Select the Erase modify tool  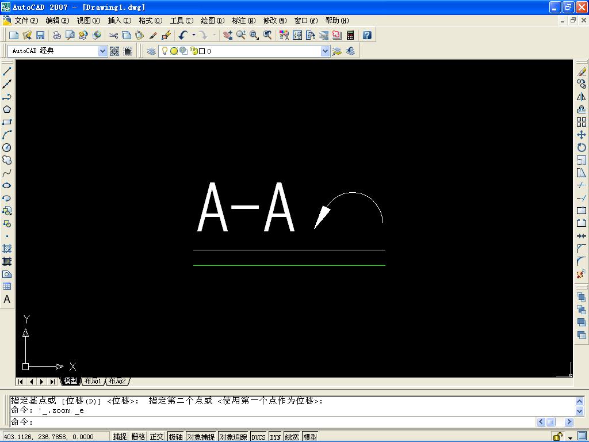tap(582, 71)
